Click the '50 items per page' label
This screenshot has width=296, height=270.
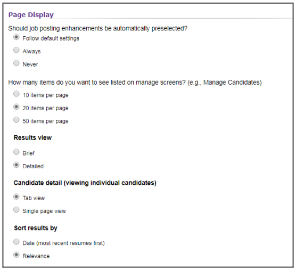(45, 121)
